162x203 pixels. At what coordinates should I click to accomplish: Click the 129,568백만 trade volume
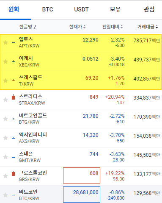pos(147,193)
